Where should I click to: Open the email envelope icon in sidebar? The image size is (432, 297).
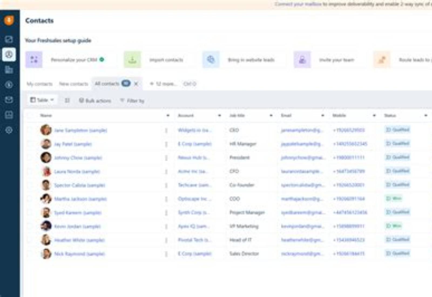pos(9,100)
